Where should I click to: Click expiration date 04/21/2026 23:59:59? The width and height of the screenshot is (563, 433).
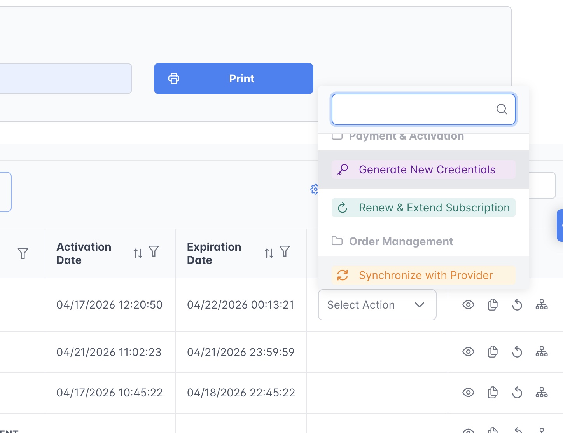click(241, 352)
